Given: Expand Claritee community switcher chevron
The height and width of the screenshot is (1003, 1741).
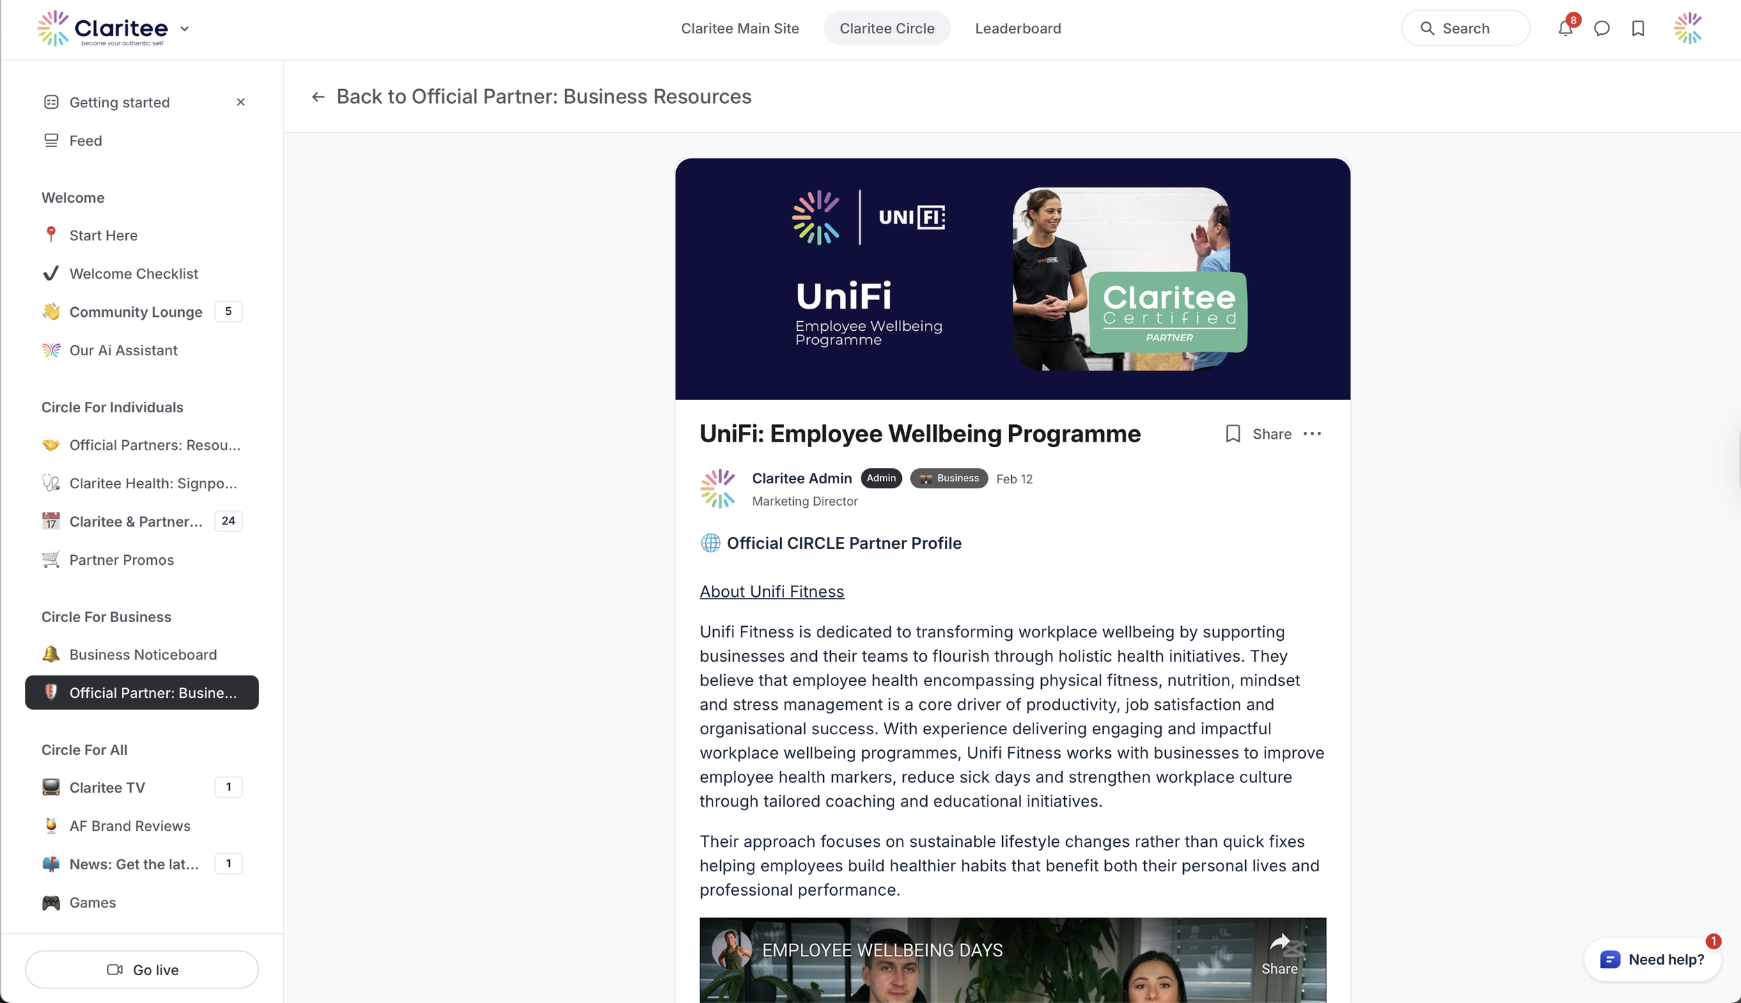Looking at the screenshot, I should pyautogui.click(x=185, y=29).
